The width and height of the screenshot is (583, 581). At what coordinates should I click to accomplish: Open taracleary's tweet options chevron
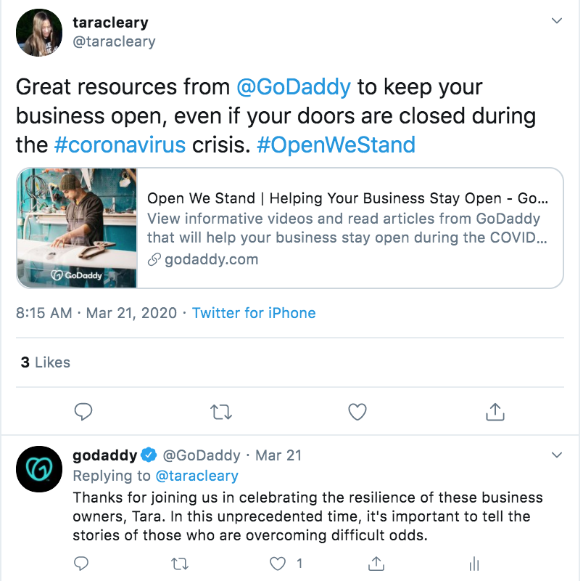pos(556,21)
